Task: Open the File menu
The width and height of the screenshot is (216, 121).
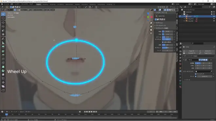Action: tap(6, 4)
